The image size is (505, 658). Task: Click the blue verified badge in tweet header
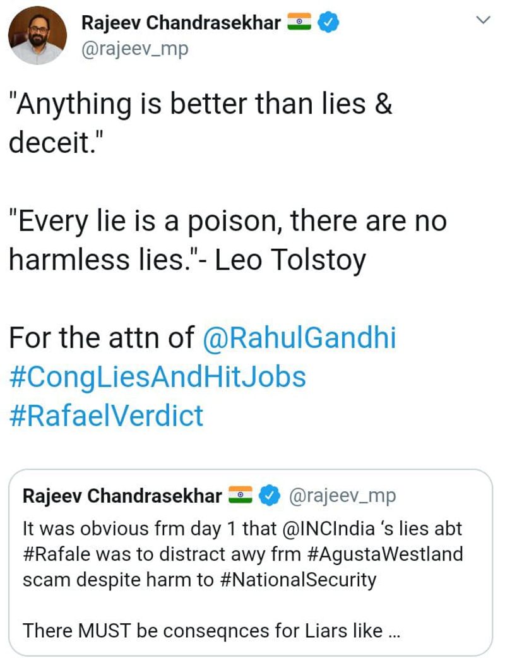(x=328, y=24)
